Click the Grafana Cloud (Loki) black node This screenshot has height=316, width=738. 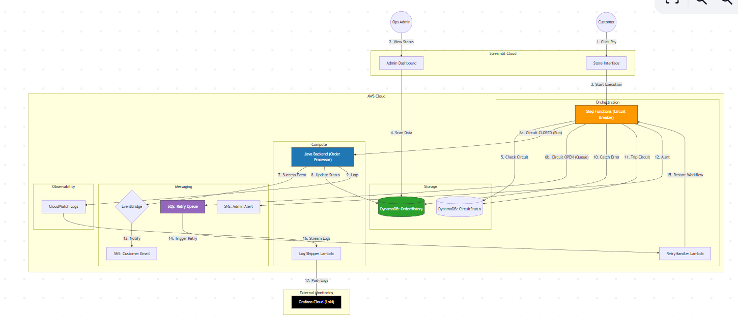[316, 302]
